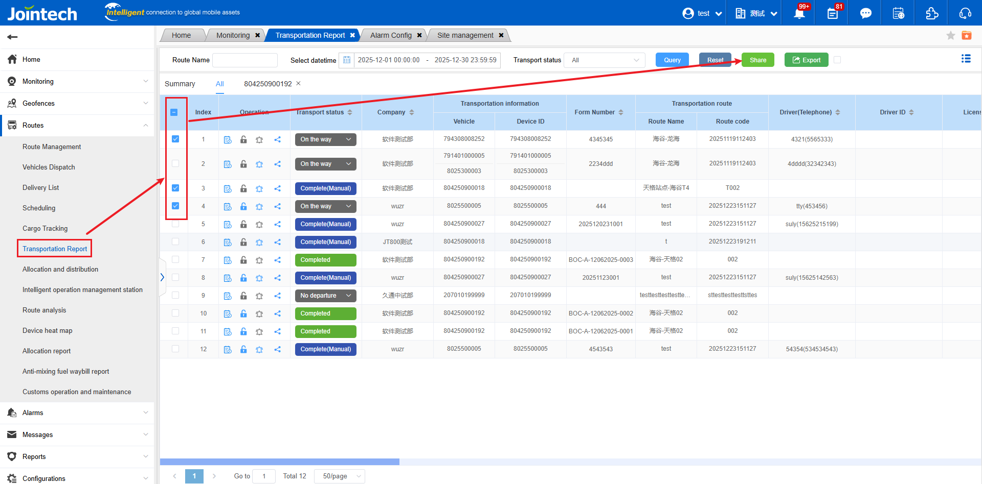Open the 50/page pagination dropdown

point(339,476)
